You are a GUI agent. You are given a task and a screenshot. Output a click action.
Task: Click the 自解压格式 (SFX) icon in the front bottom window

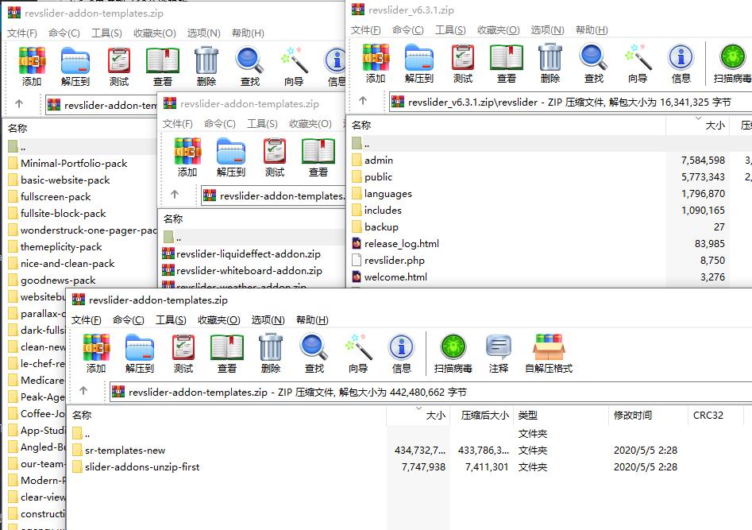549,354
